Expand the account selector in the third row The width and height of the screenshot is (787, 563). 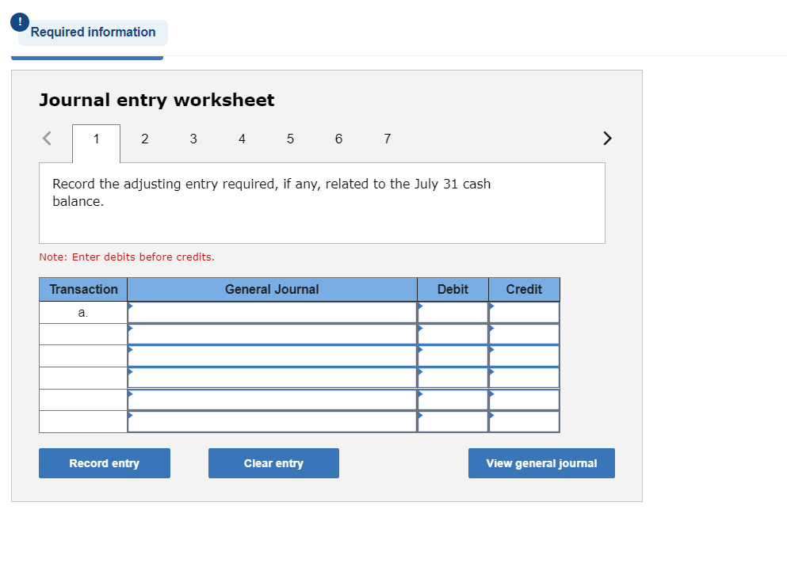272,356
